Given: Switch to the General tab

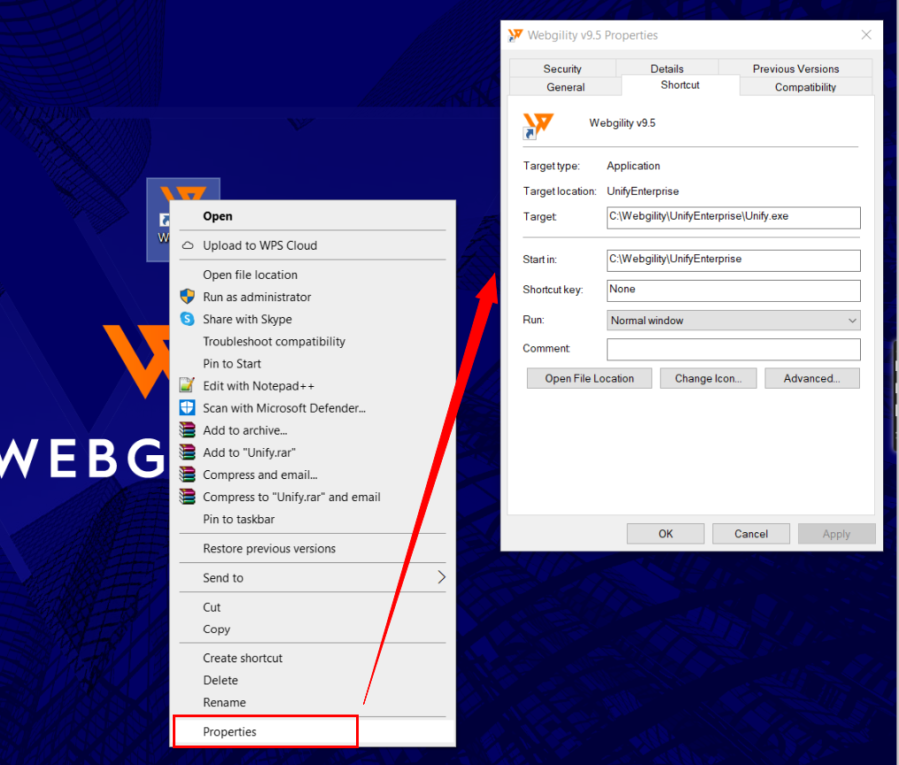Looking at the screenshot, I should pos(565,87).
